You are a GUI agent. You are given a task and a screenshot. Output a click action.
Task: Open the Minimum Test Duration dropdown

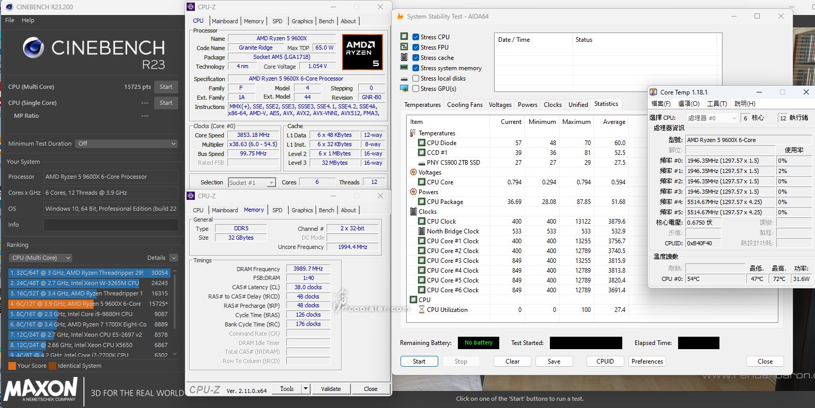(x=127, y=144)
